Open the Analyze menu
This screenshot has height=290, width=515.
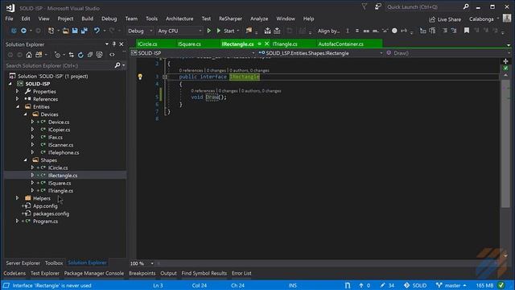259,19
